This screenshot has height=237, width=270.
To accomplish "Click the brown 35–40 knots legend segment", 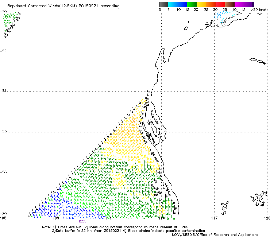I will (x=230, y=4).
